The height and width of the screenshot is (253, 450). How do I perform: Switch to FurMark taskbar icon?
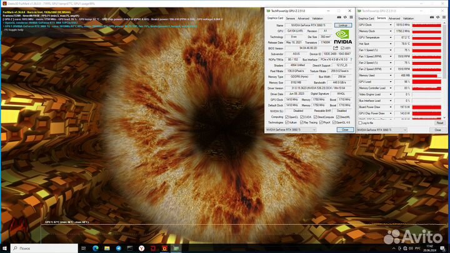pos(165,248)
